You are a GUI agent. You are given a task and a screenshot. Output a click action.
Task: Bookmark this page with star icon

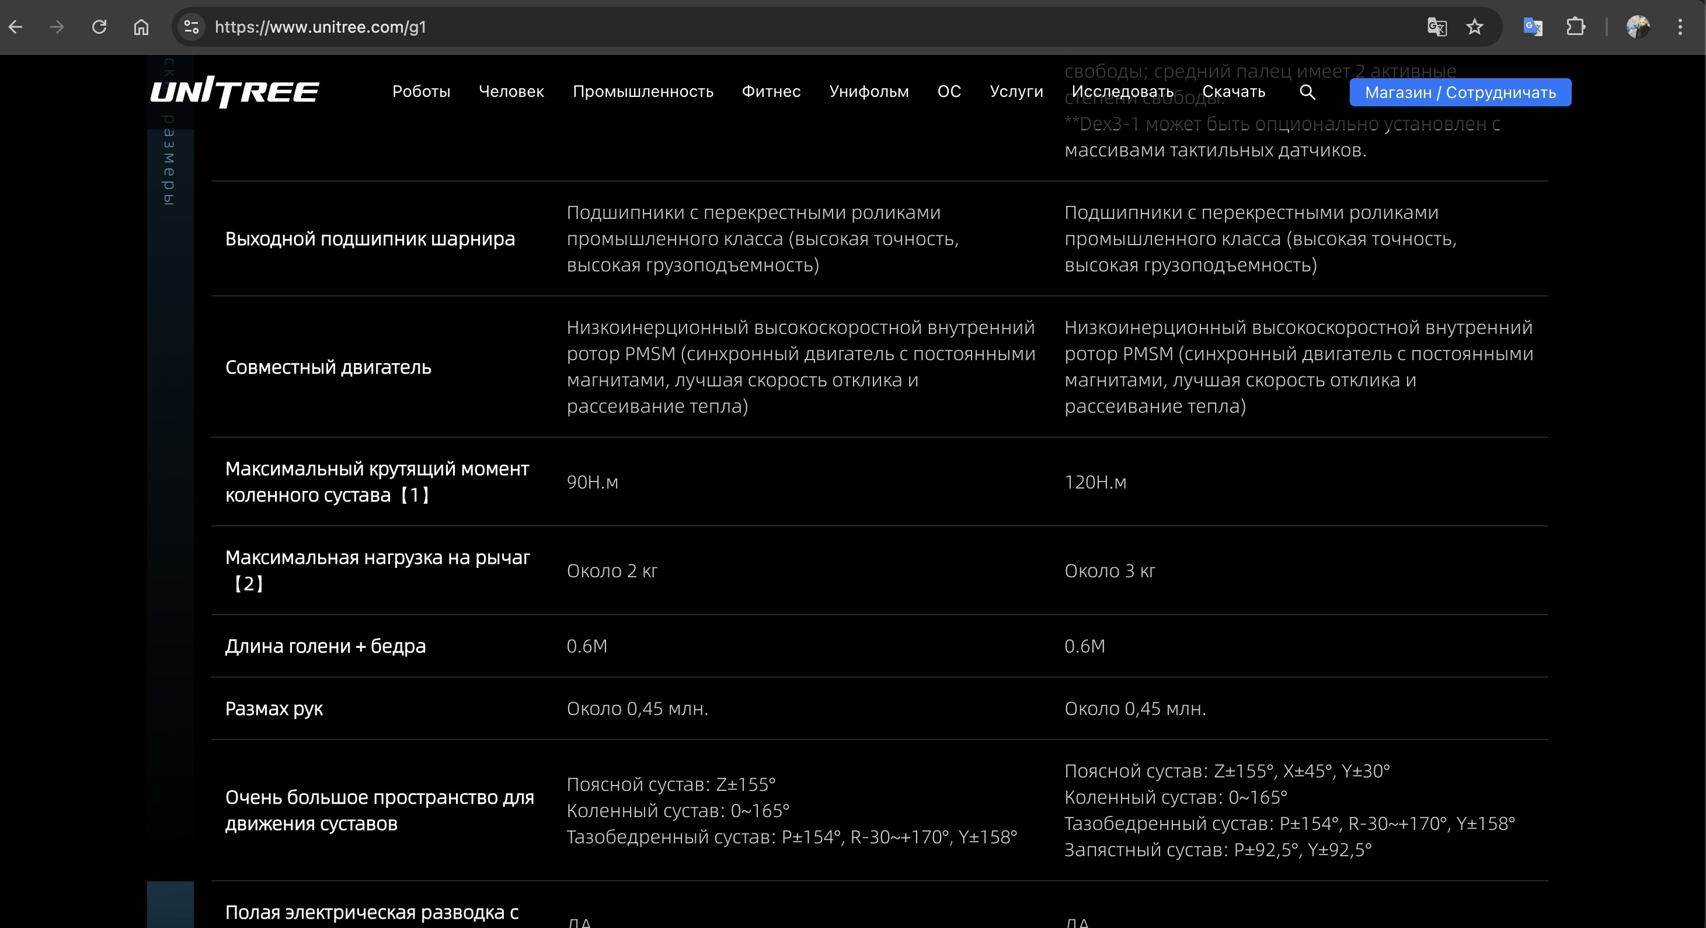coord(1474,27)
